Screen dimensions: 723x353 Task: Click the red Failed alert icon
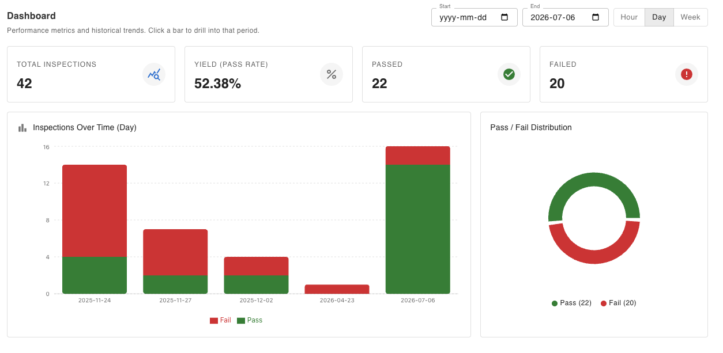(x=687, y=74)
